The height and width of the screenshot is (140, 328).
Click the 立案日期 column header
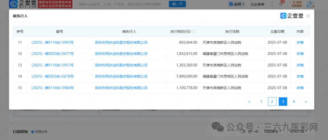pos(277,31)
